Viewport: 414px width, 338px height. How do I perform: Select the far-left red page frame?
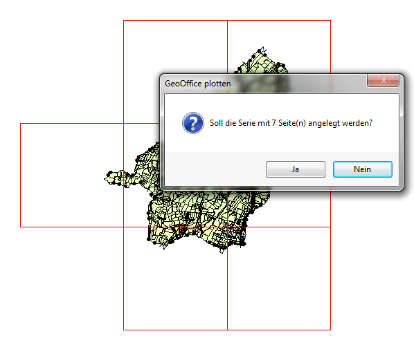pyautogui.click(x=72, y=175)
